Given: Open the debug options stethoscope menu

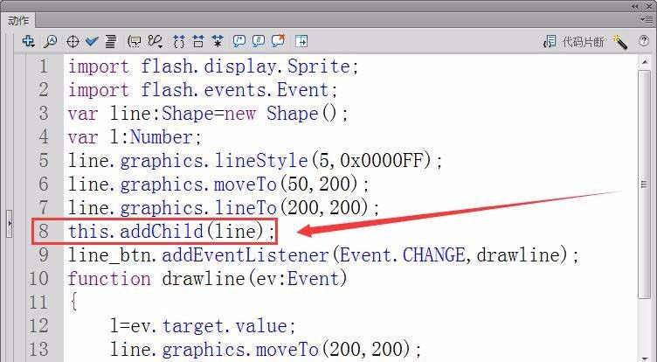Looking at the screenshot, I should (155, 41).
